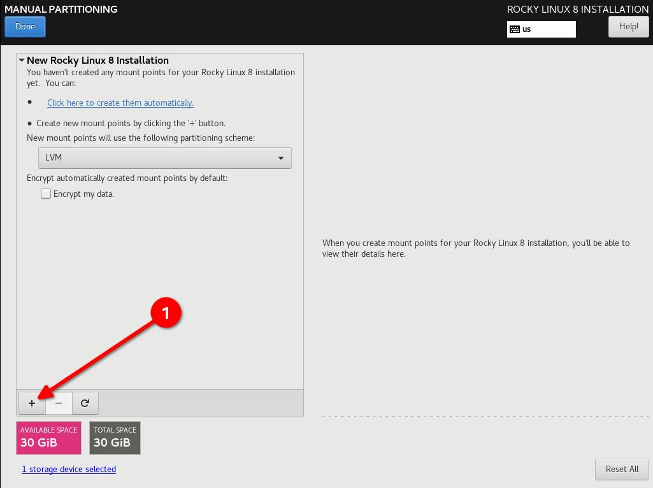The height and width of the screenshot is (488, 653).
Task: Click the Reset All button
Action: [x=622, y=469]
